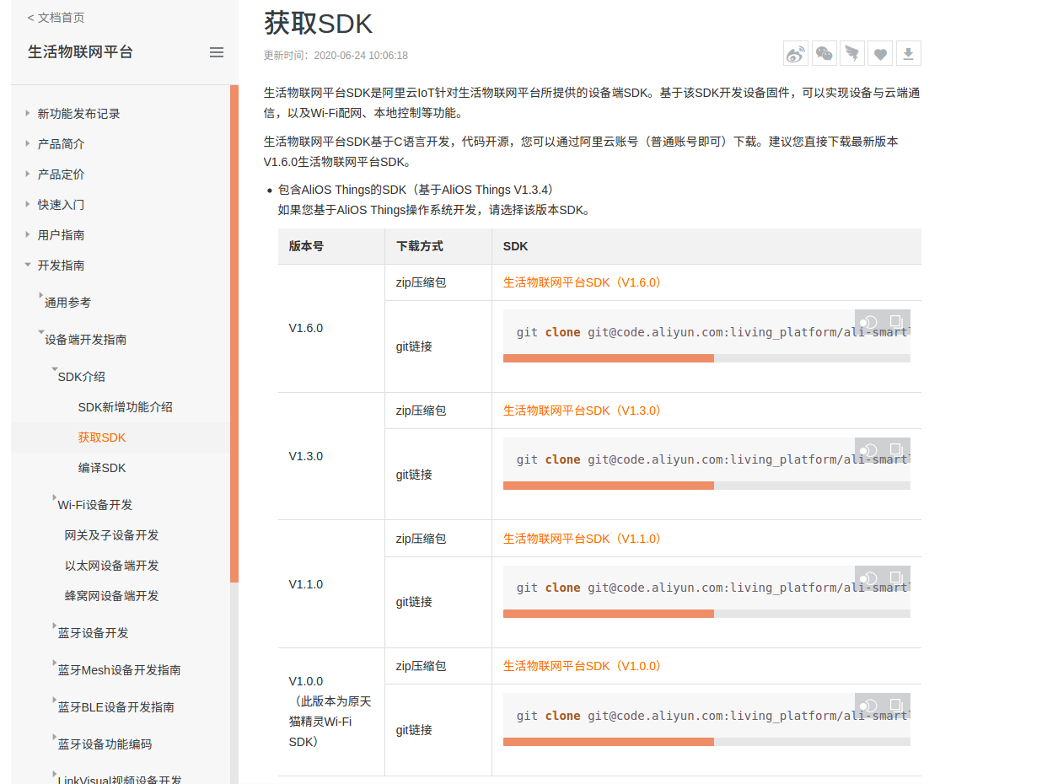Click the 更新时间 timestamp text
This screenshot has height=784, width=1042.
pos(336,56)
